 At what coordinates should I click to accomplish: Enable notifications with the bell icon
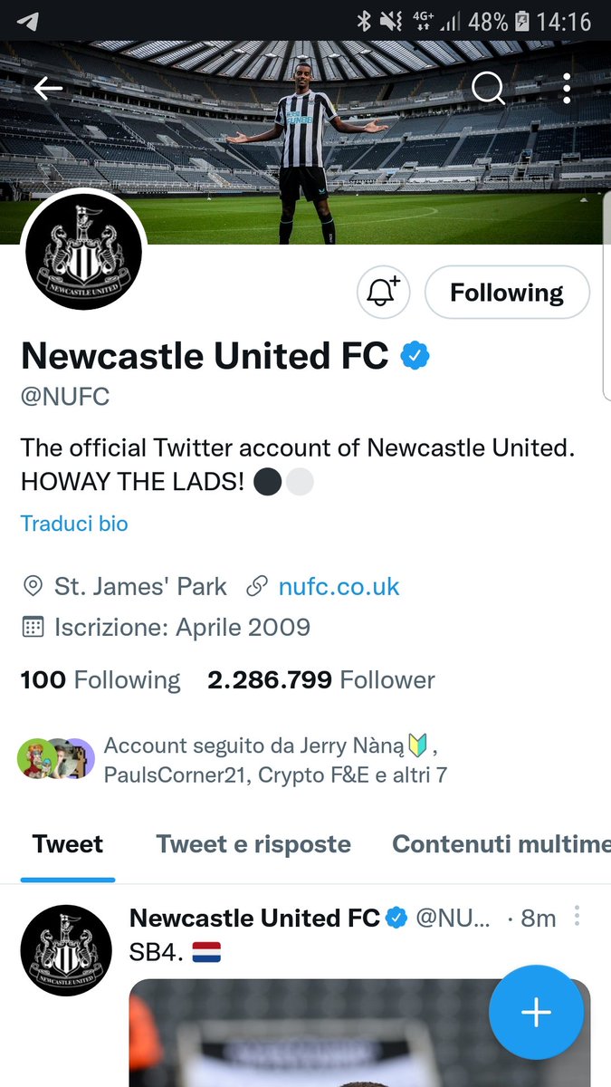tap(384, 293)
